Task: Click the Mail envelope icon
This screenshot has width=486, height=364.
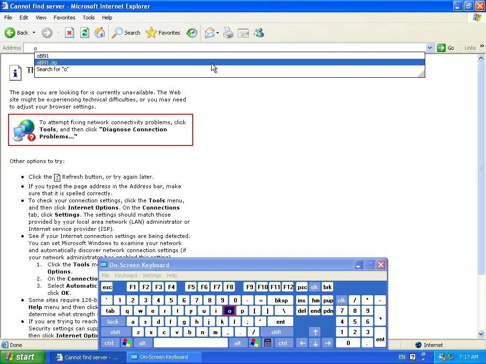Action: 210,33
